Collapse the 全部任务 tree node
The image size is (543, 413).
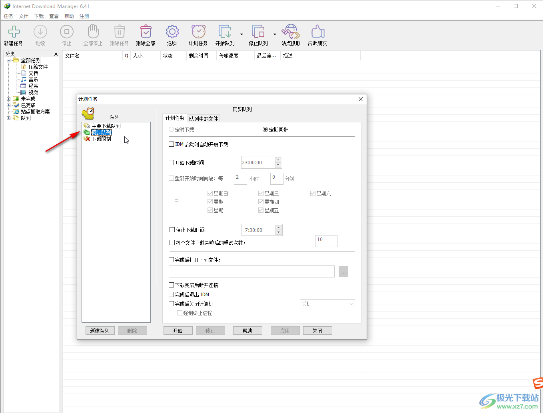pyautogui.click(x=9, y=60)
